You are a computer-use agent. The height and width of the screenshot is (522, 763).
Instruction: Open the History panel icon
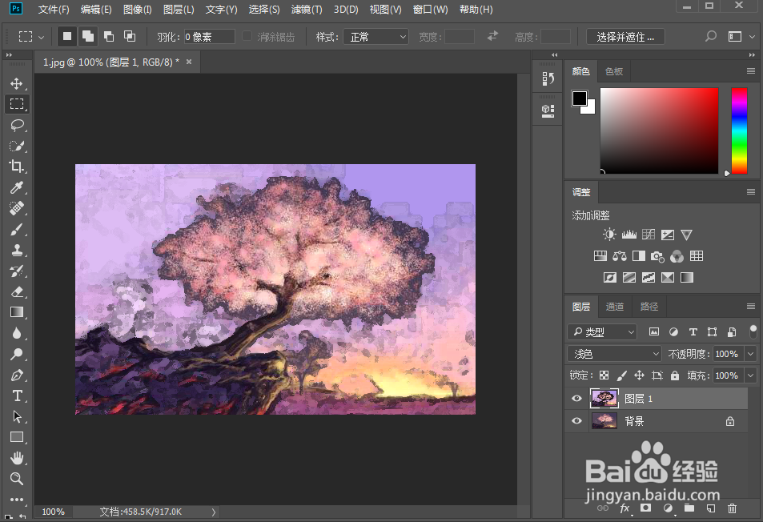pos(548,78)
